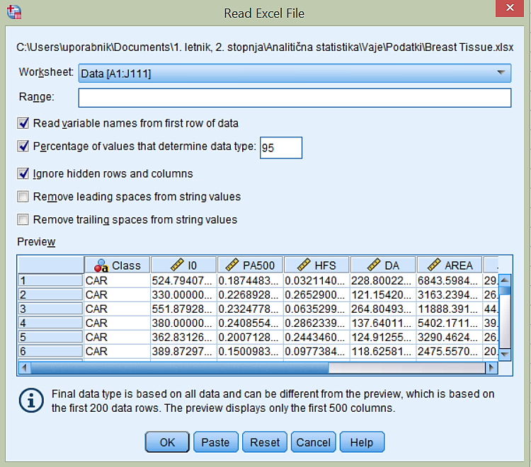This screenshot has width=531, height=467.
Task: Close the Read Excel File dialog
Action: point(510,8)
